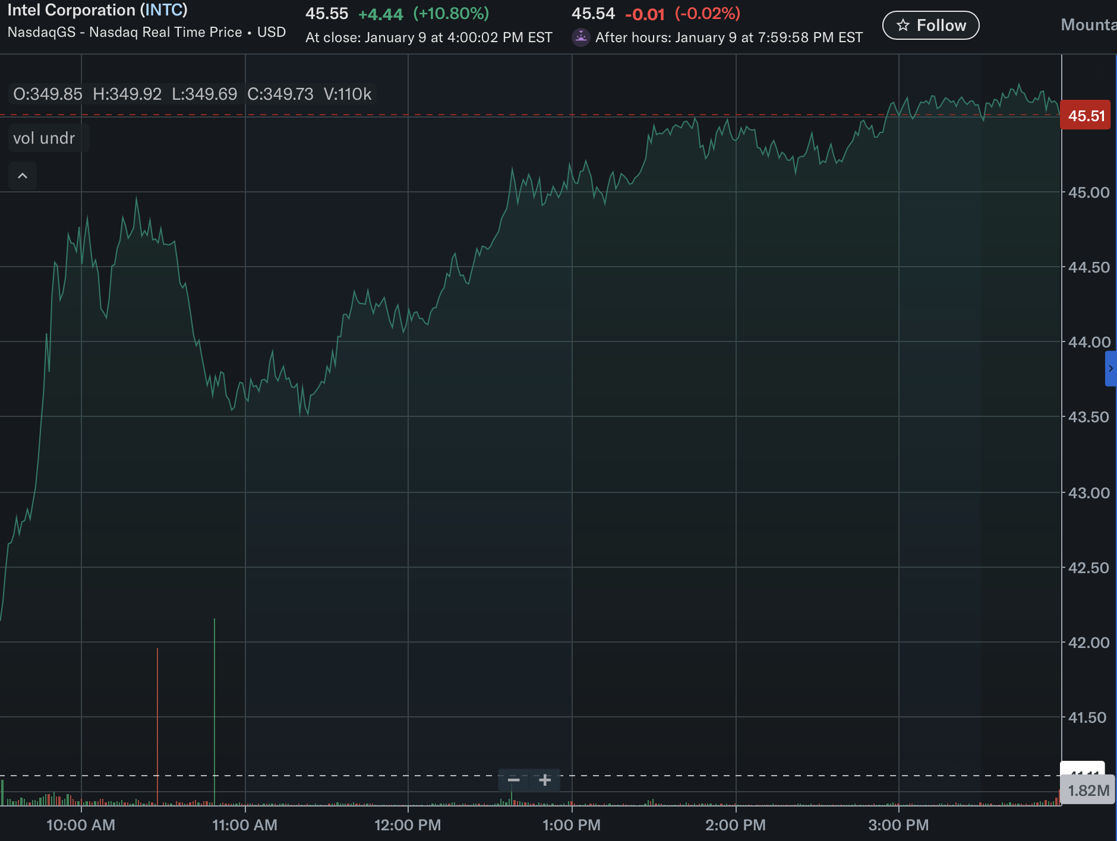The width and height of the screenshot is (1117, 841).
Task: Click the after-hours moon icon
Action: 580,37
